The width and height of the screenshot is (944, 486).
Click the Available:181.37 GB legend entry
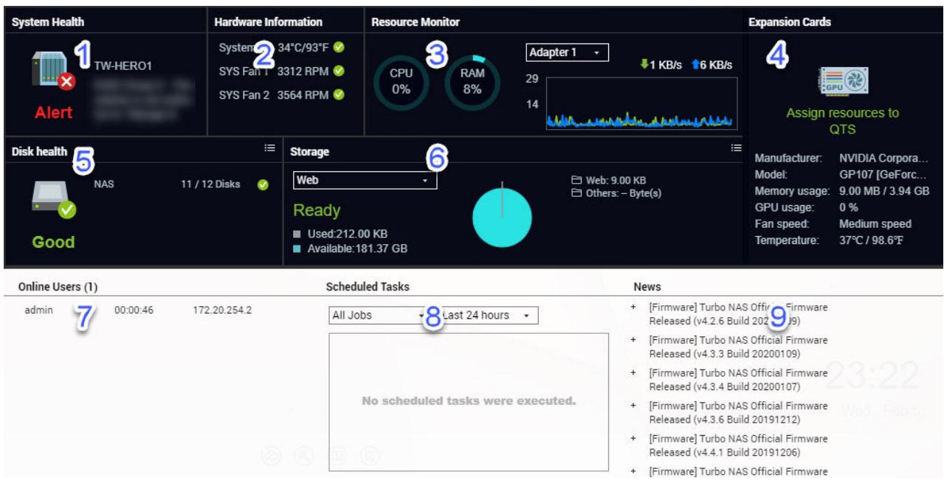click(351, 248)
